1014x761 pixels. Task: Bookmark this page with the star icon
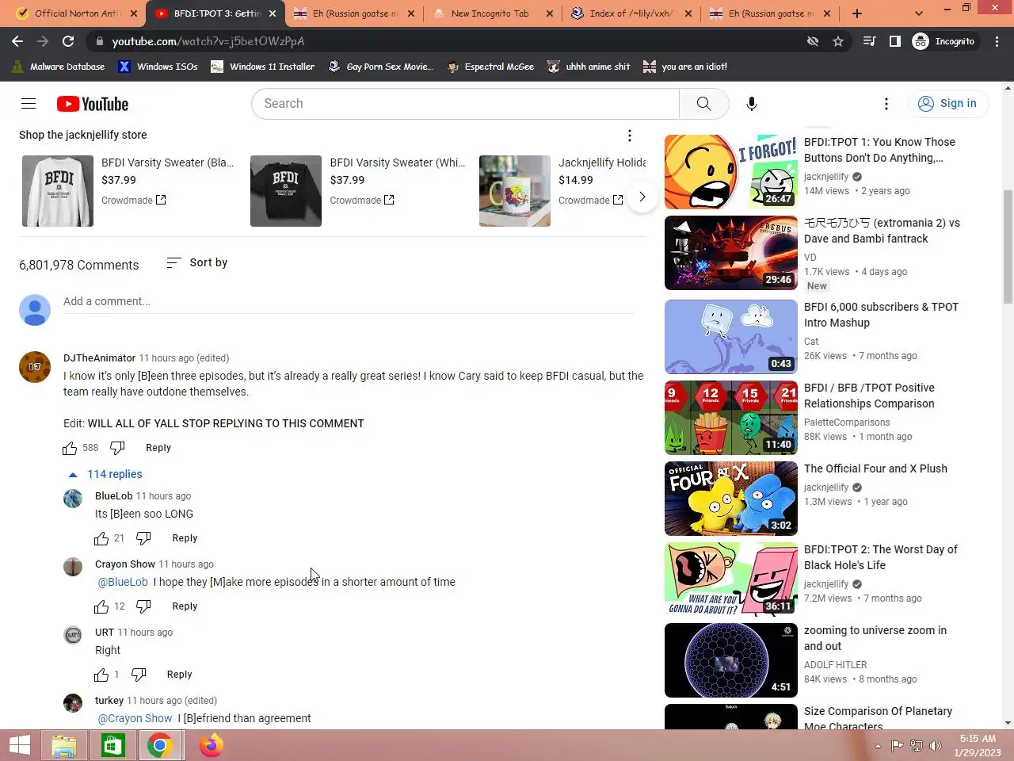pos(838,41)
